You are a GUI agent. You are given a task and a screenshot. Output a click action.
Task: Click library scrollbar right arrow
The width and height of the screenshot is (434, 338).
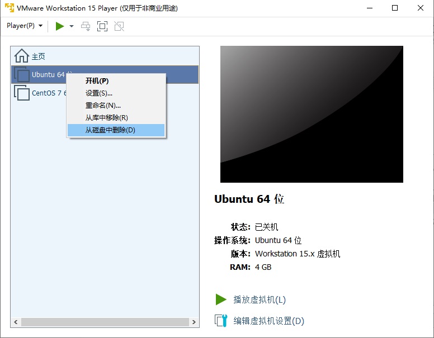[x=194, y=322]
